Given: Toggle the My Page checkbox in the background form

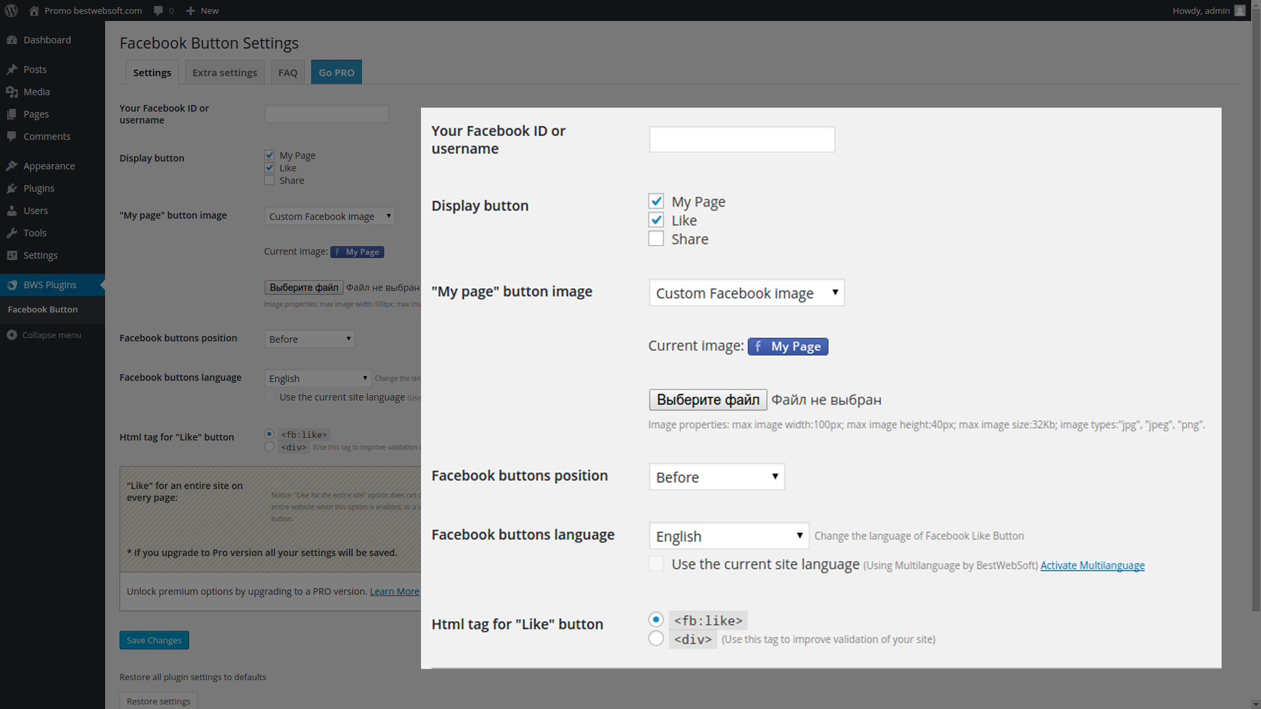Looking at the screenshot, I should pyautogui.click(x=269, y=155).
